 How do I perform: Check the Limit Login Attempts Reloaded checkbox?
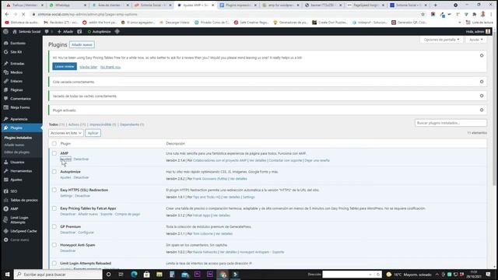pos(54,263)
